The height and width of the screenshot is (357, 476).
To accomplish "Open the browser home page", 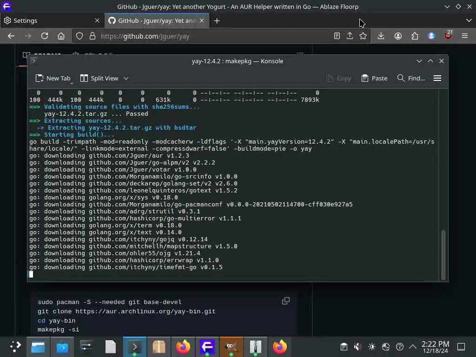I will tap(61, 36).
